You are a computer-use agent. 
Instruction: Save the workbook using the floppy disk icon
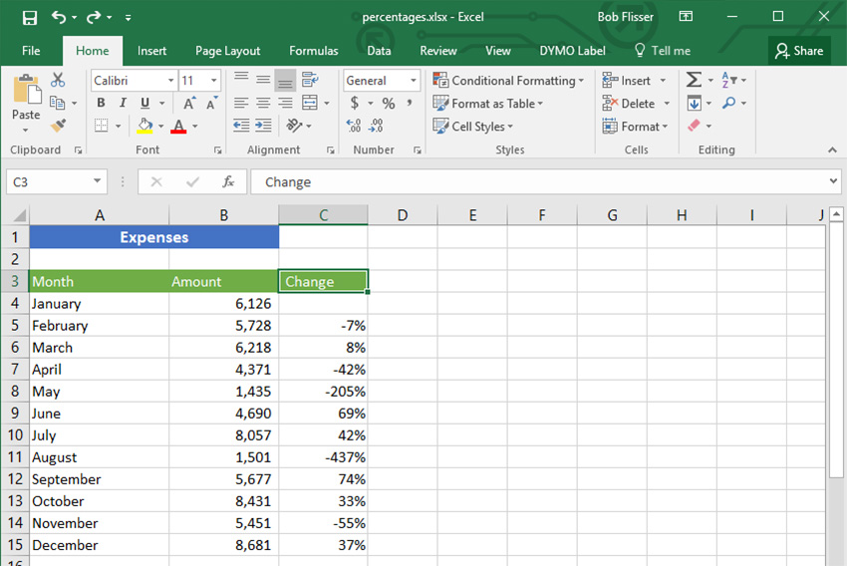(x=30, y=17)
